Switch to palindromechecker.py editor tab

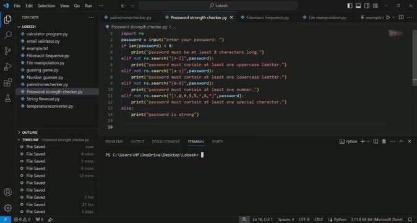pos(131,17)
